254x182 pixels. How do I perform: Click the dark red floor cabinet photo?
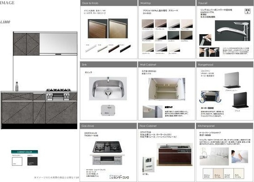[175, 154]
